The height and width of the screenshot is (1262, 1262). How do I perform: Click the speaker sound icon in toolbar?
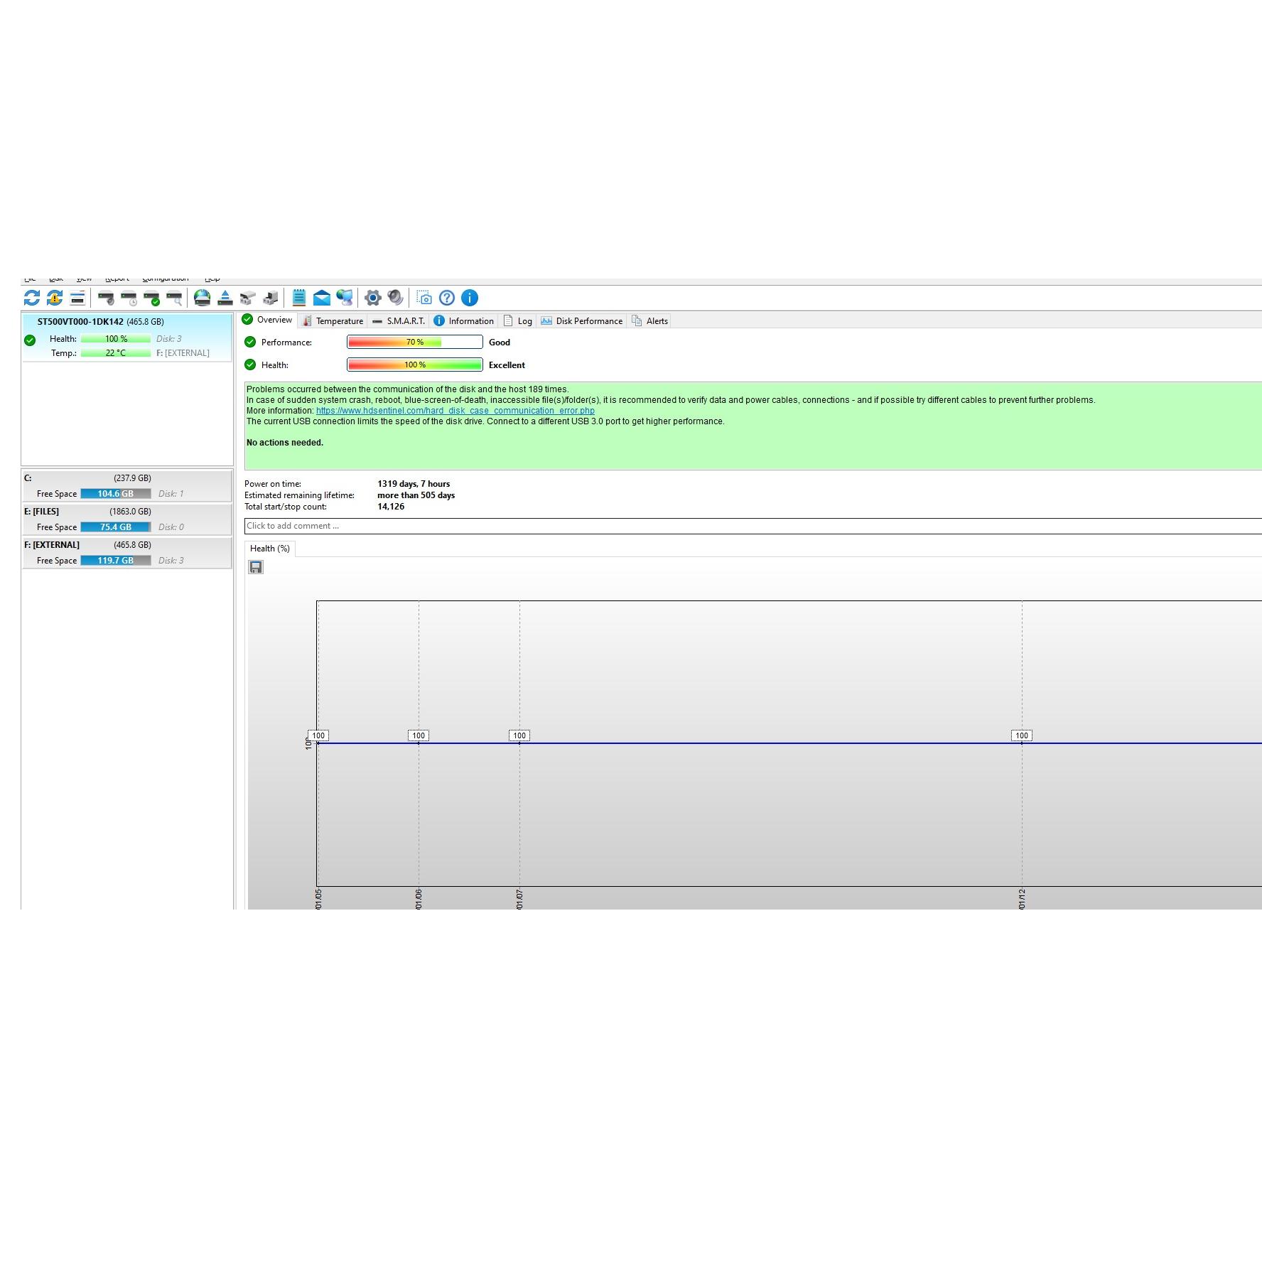click(x=396, y=298)
